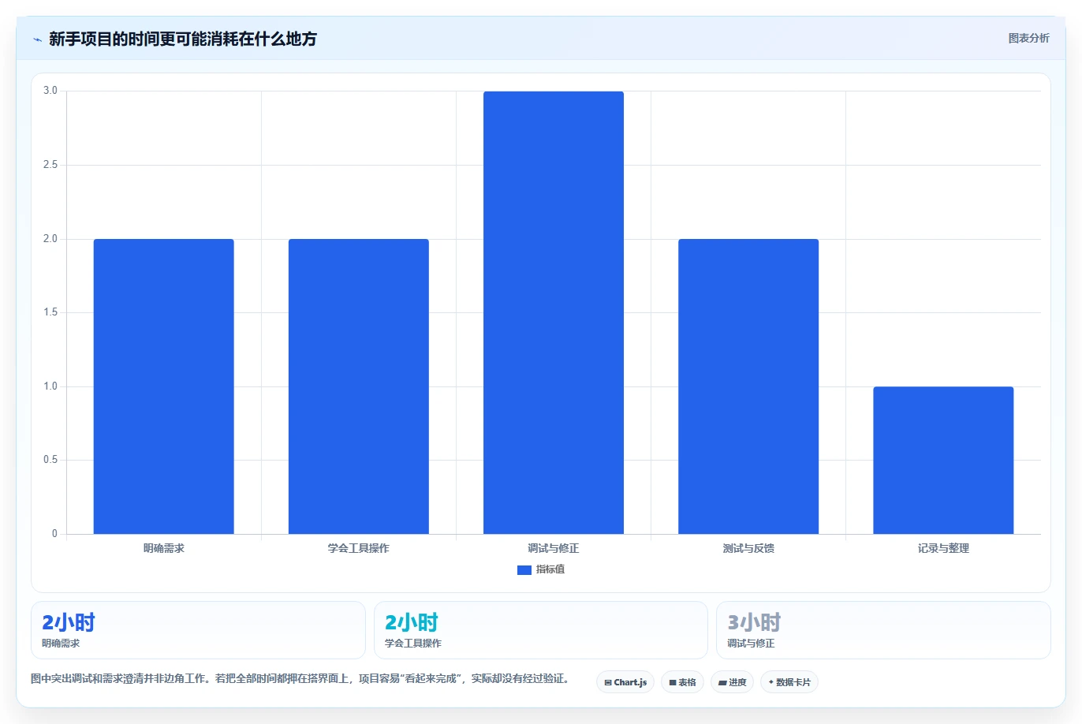
Task: Click the 学会工具操作 x-axis label
Action: (359, 548)
